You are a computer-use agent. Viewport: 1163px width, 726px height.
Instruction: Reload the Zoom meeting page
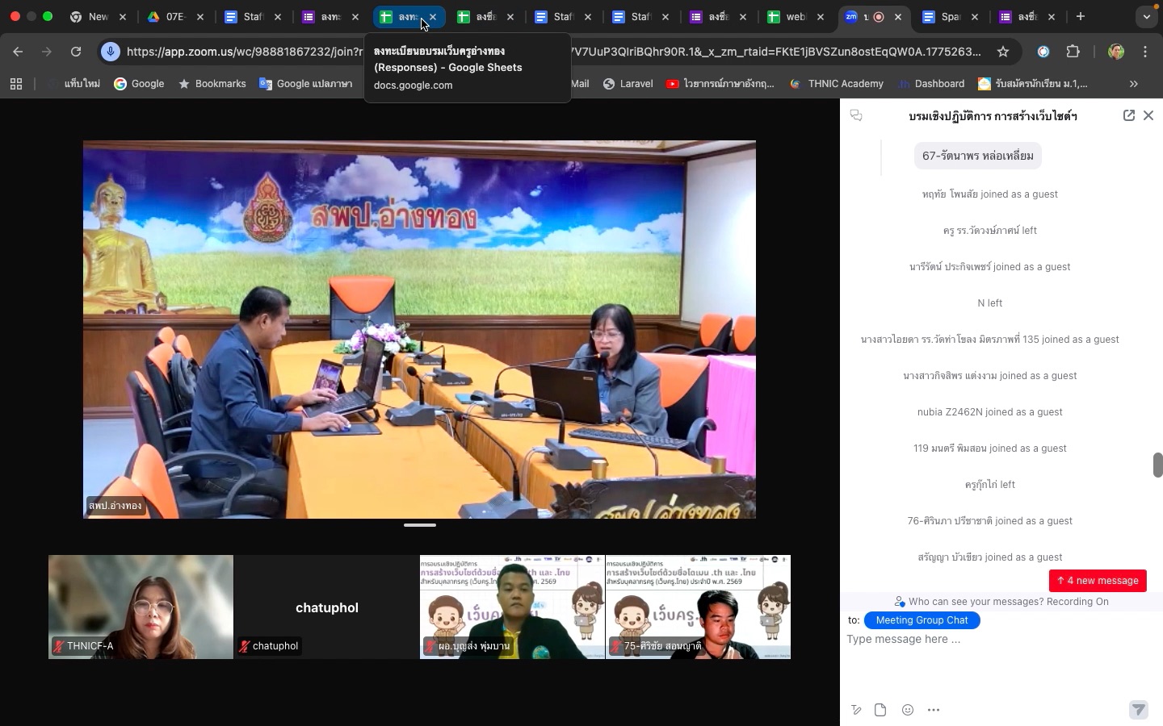(75, 52)
